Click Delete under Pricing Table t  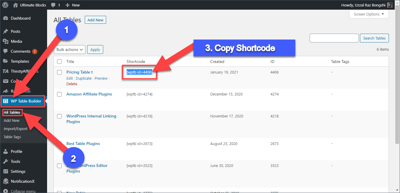[x=72, y=84]
